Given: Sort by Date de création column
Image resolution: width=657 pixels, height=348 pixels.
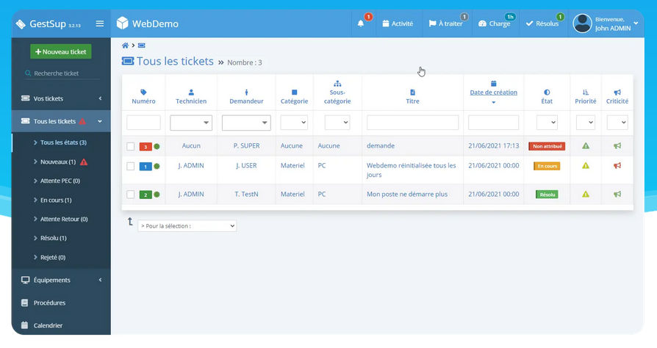Looking at the screenshot, I should (x=494, y=92).
